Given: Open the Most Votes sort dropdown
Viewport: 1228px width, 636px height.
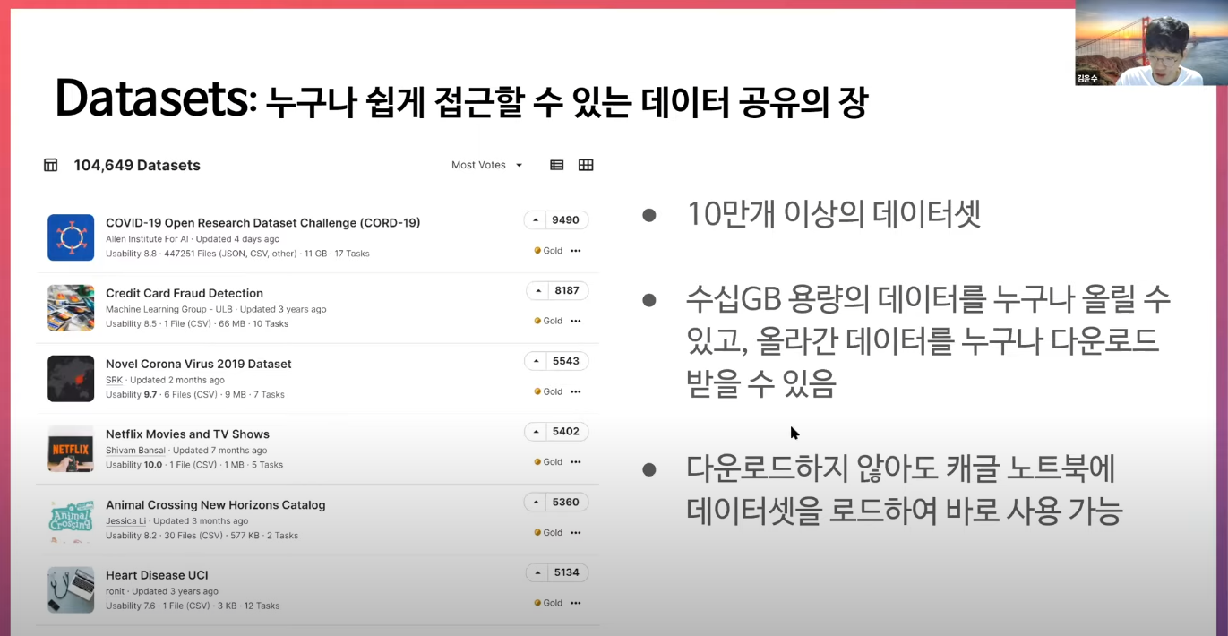Looking at the screenshot, I should pyautogui.click(x=487, y=165).
